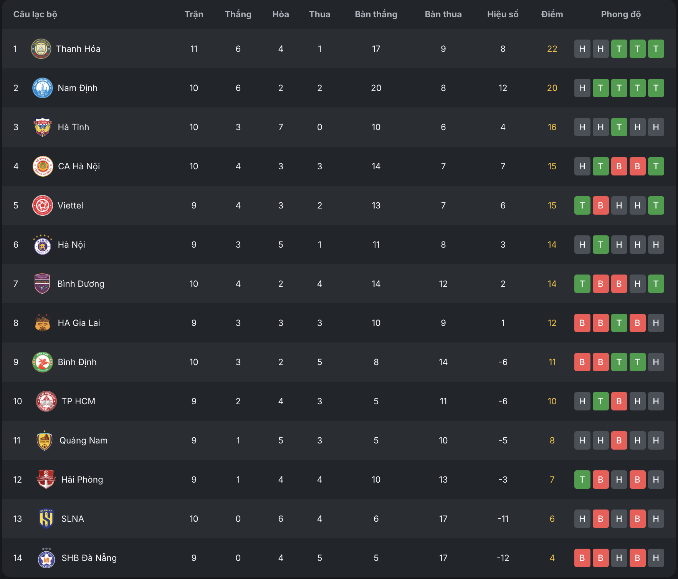Select the Phong độ column header
The height and width of the screenshot is (579, 678).
(621, 14)
